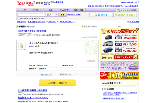Click the user avatar icon of dub25_a
155x103 pixels.
22,46
